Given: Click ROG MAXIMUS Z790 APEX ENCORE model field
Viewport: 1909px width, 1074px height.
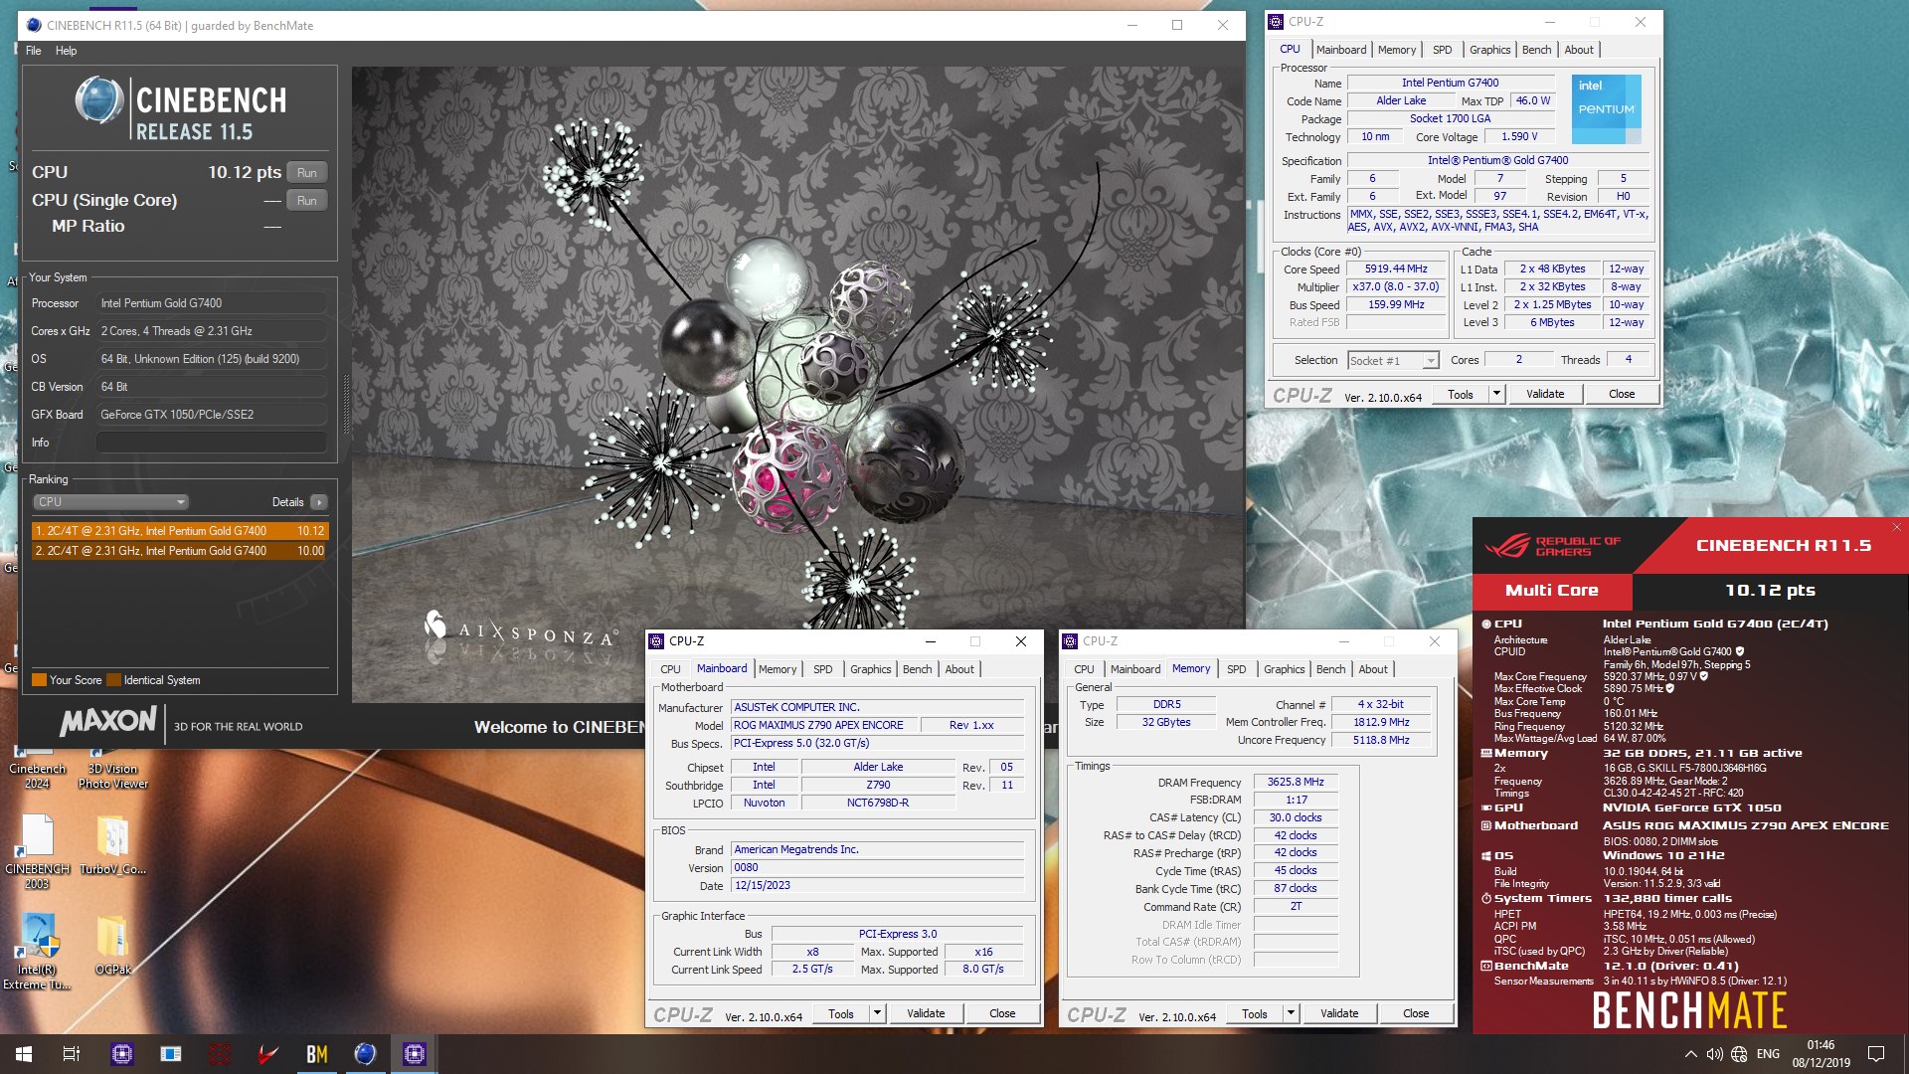Looking at the screenshot, I should [824, 725].
